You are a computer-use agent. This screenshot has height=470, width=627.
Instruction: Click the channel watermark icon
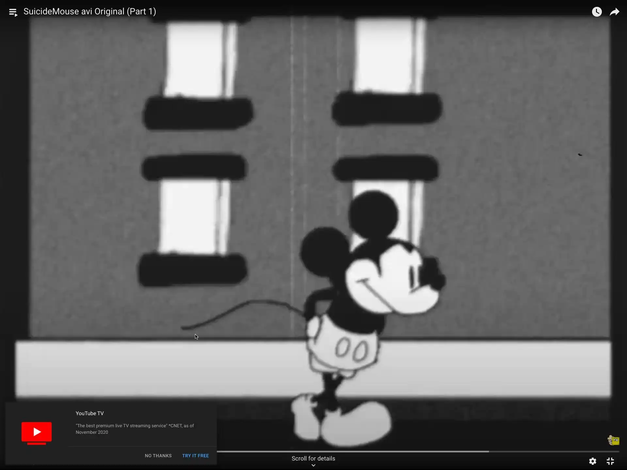pyautogui.click(x=613, y=440)
